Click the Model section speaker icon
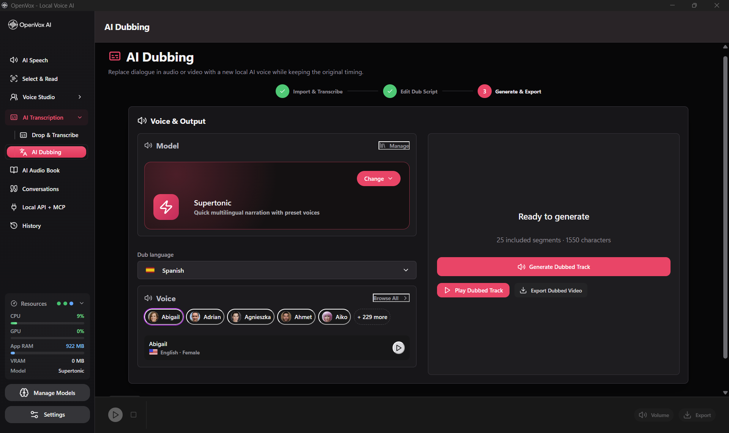Screen dimensions: 729x433 (x=148, y=145)
